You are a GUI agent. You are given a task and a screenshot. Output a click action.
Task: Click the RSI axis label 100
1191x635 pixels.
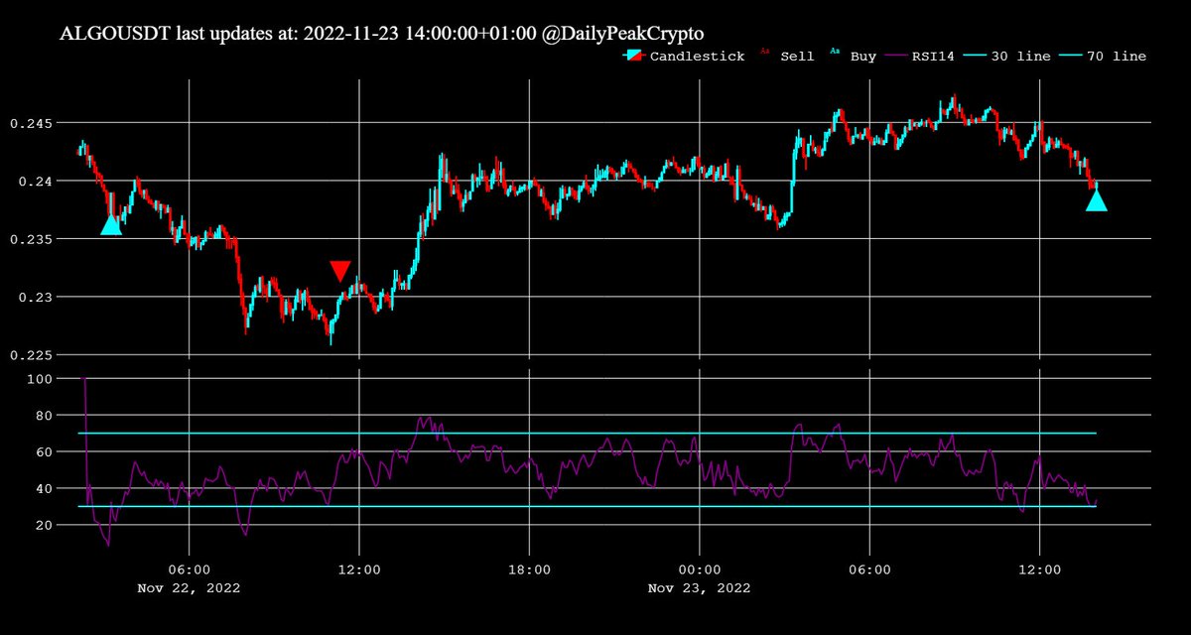point(40,379)
